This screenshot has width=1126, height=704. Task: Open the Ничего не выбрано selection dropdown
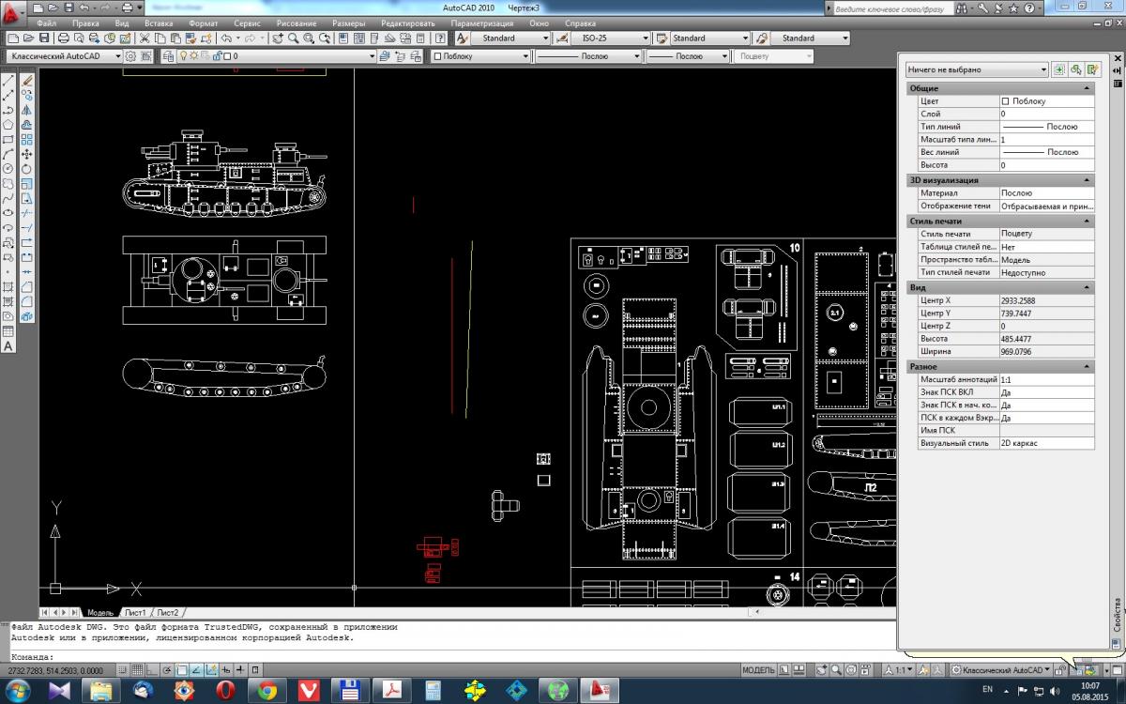coord(977,69)
